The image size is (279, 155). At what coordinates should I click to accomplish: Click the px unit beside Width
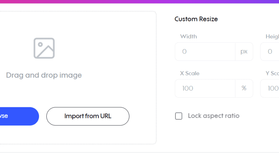pos(244,52)
